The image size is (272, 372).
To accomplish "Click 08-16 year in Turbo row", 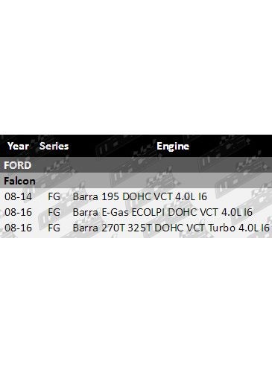I will coord(18,228).
